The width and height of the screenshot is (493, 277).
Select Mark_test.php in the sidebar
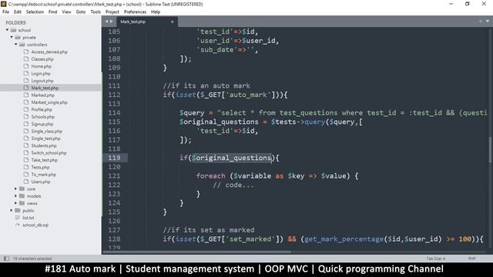click(x=45, y=88)
